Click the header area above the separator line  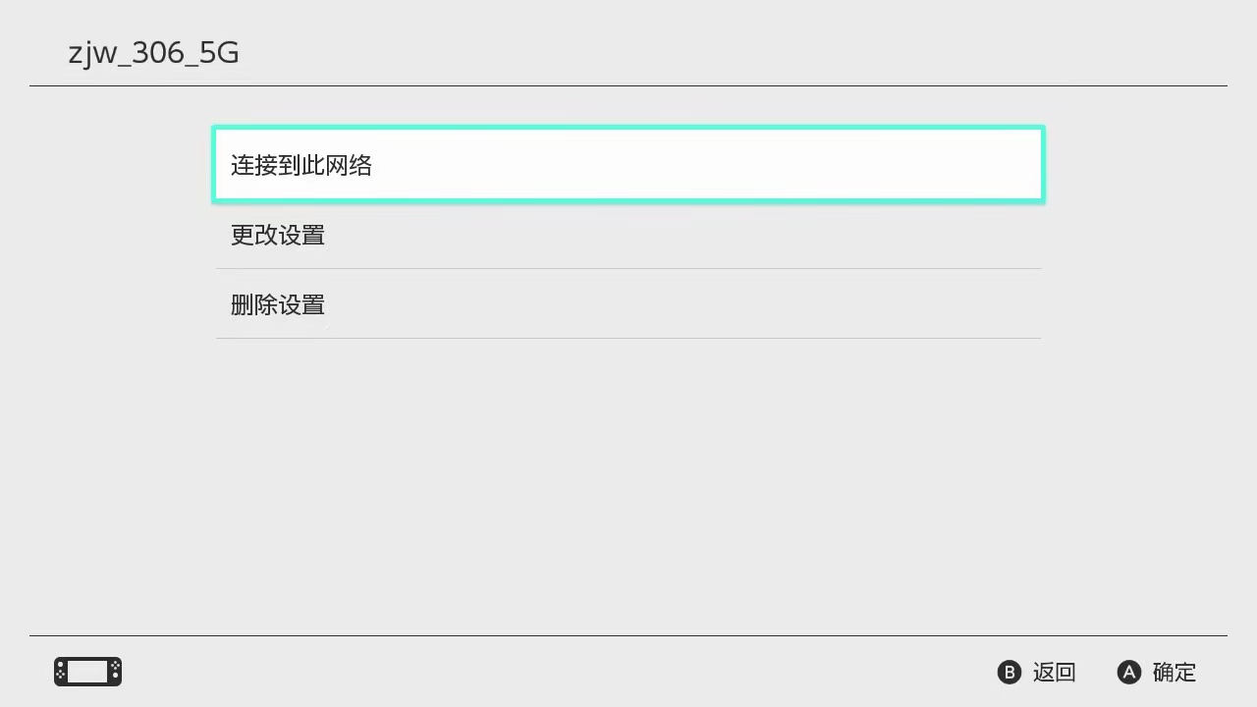coord(628,44)
